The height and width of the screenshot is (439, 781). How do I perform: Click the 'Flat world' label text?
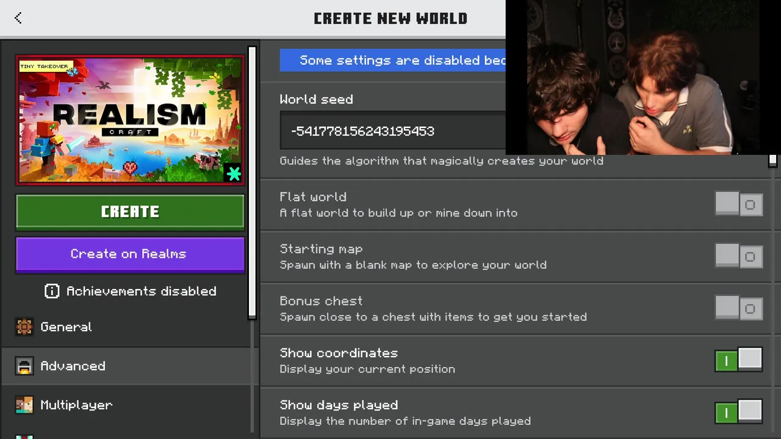coord(313,197)
